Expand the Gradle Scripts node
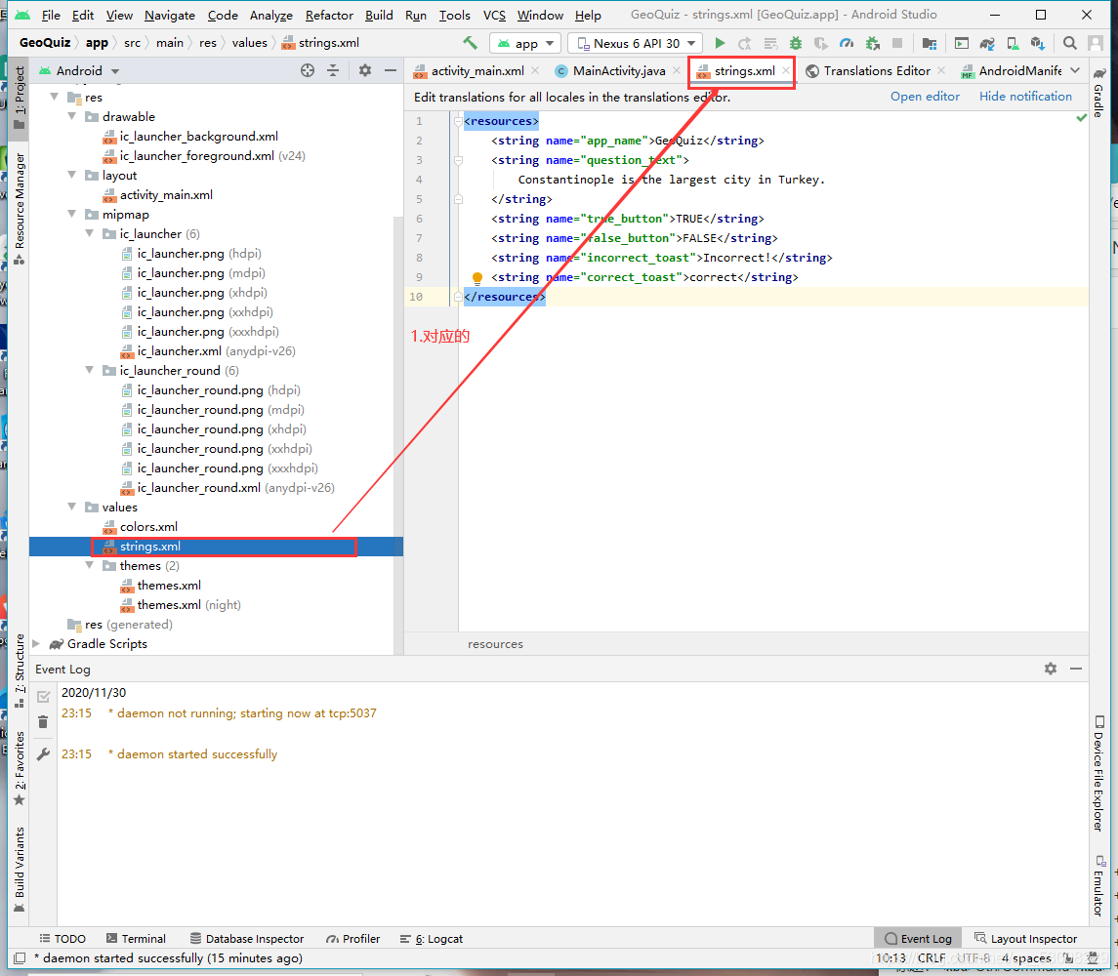Viewport: 1118px width, 976px height. tap(36, 644)
